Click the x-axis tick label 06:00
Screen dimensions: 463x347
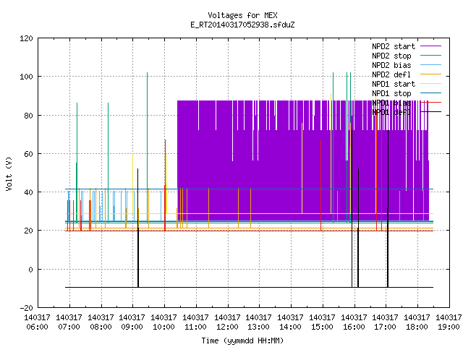[x=37, y=327]
